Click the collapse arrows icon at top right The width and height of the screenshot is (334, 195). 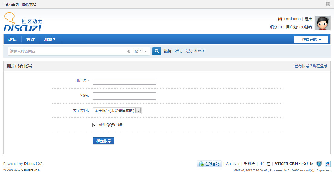tap(328, 4)
